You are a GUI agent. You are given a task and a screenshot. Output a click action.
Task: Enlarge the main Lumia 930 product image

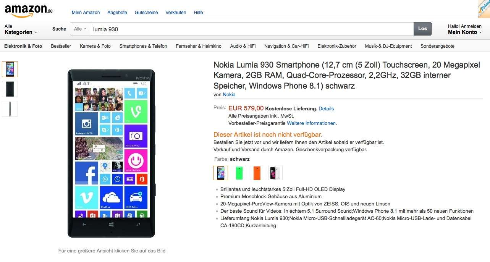(111, 153)
